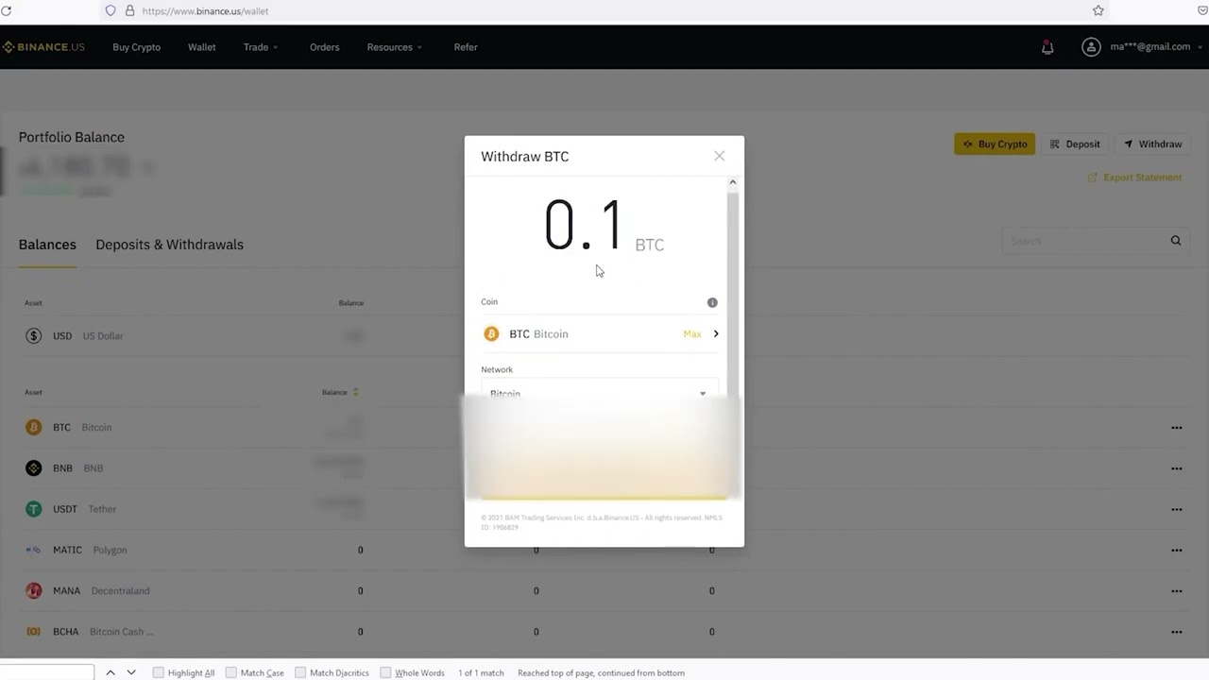
Task: Switch to Deposits & Withdrawals tab
Action: (x=169, y=245)
